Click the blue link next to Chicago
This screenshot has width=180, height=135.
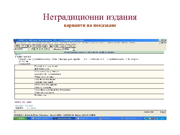[31, 108]
